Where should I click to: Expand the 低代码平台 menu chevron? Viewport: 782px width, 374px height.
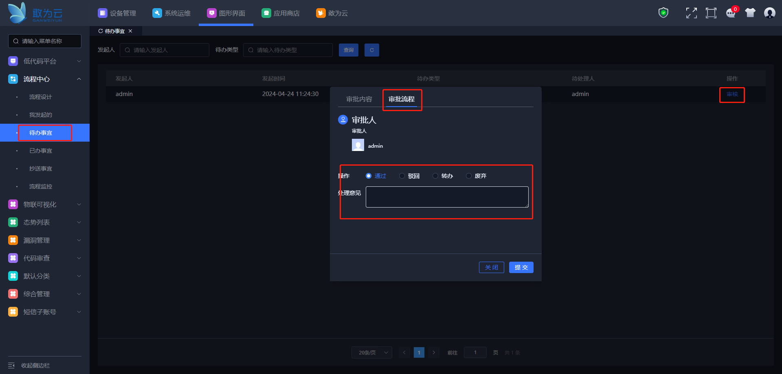79,61
